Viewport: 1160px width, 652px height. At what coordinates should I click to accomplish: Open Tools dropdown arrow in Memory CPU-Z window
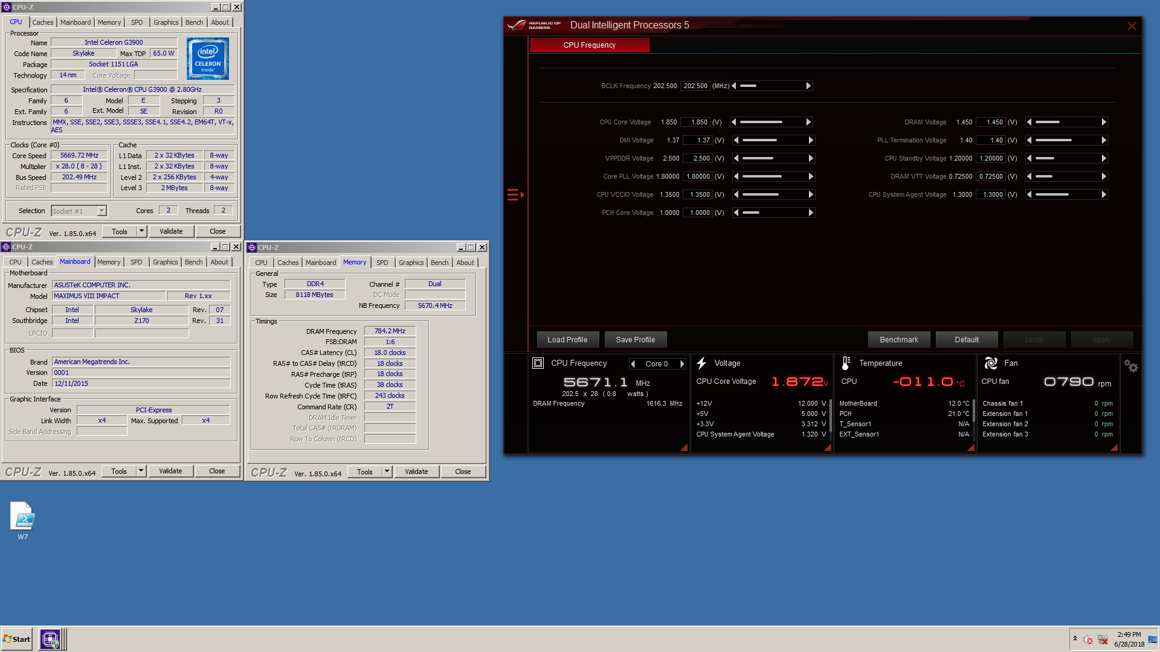coord(387,471)
